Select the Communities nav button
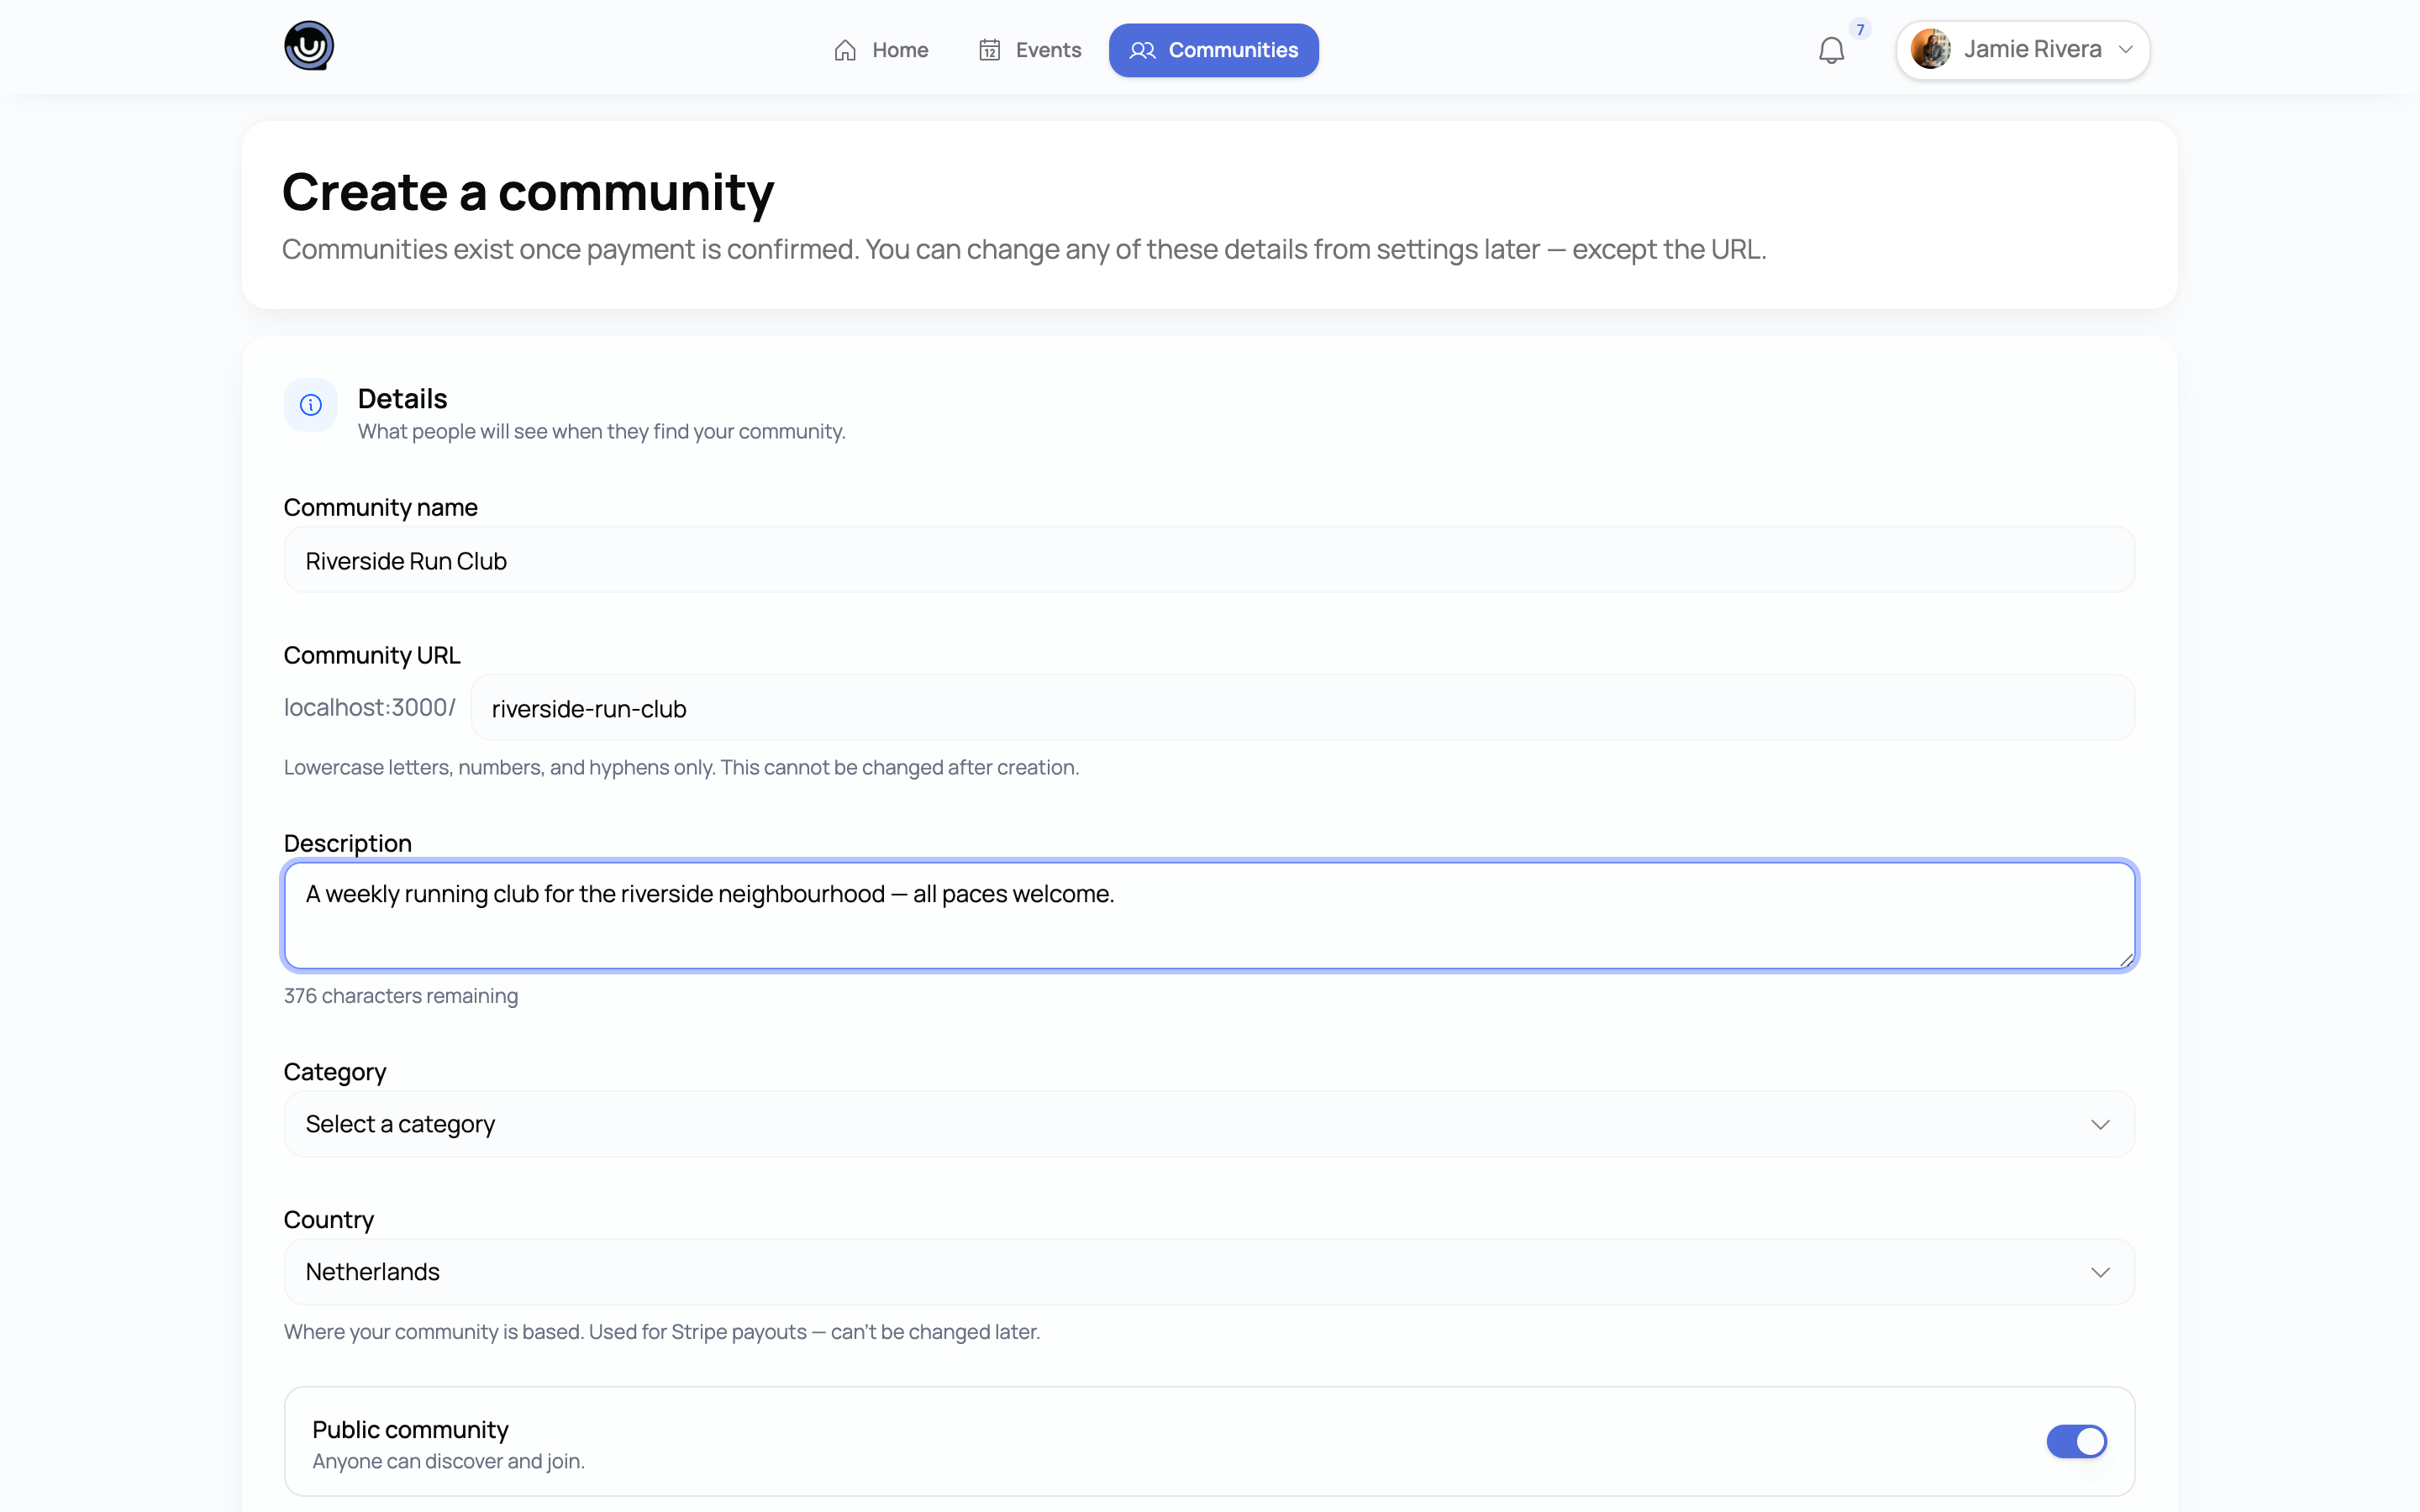The height and width of the screenshot is (1512, 2420). pyautogui.click(x=1213, y=50)
